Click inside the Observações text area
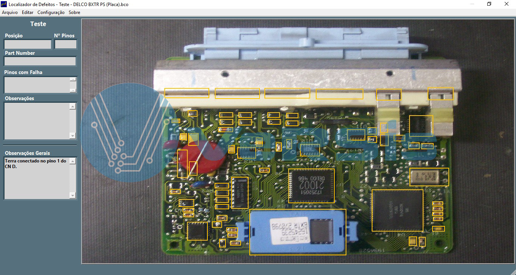Image resolution: width=516 pixels, height=275 pixels. (x=37, y=121)
